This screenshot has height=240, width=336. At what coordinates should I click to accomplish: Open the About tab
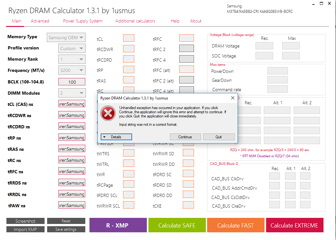point(196,21)
